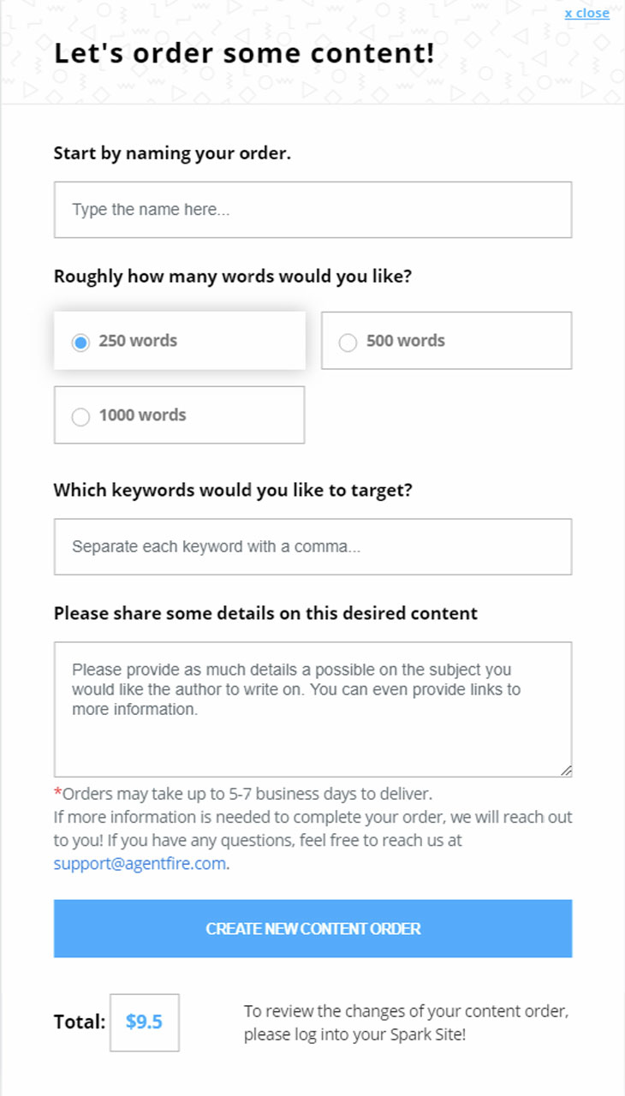Click into the keywords input field
625x1096 pixels.
(x=312, y=546)
